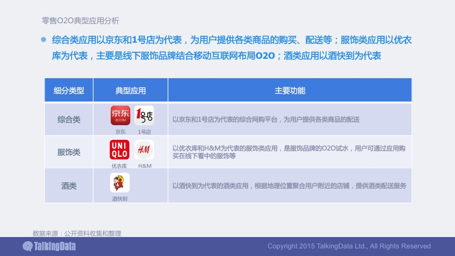The width and height of the screenshot is (455, 256).
Task: Click the H&M label under the icon
Action: (x=145, y=166)
